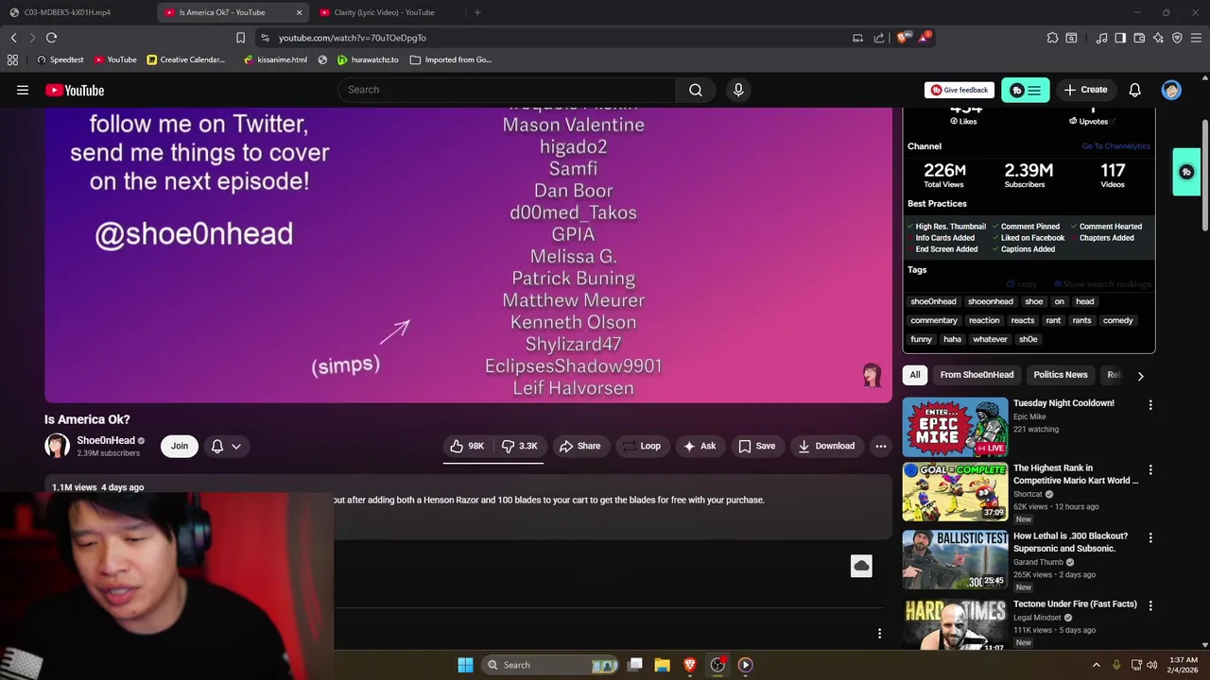Open Imported from Go... bookmarks folder
Image resolution: width=1210 pixels, height=680 pixels.
(x=451, y=59)
